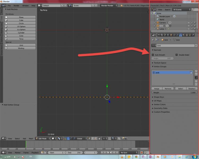Toggle Lamp visibility eye in outliner

189,29
